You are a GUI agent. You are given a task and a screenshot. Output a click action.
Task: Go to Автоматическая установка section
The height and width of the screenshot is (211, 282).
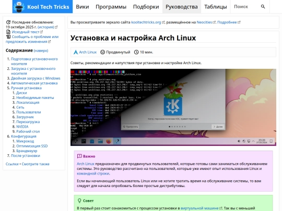[x=34, y=83]
